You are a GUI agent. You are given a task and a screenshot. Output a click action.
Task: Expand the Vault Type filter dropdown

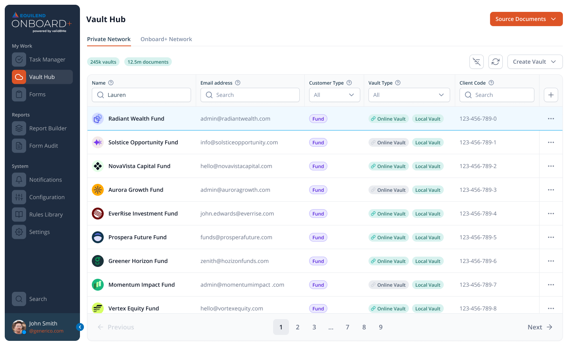[409, 95]
